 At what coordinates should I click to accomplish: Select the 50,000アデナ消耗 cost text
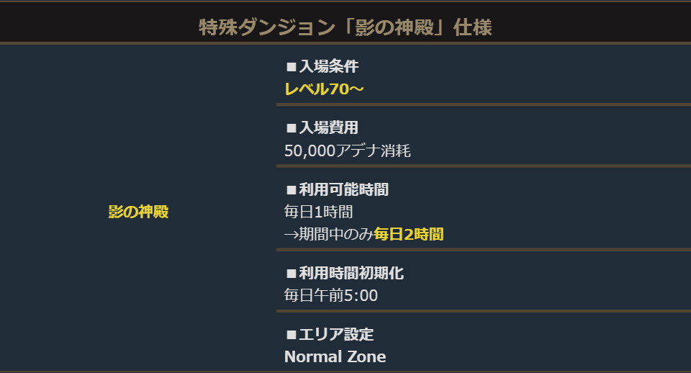[348, 150]
